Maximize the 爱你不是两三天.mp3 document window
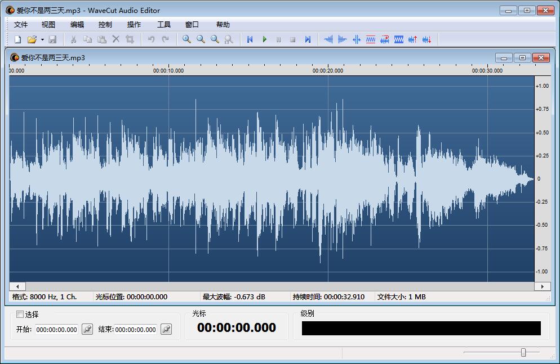The height and width of the screenshot is (364, 560). point(522,58)
